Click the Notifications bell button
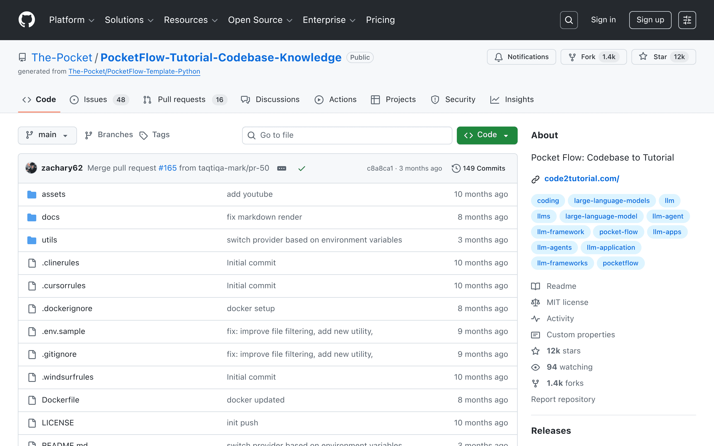Viewport: 714px width, 446px height. (x=521, y=57)
